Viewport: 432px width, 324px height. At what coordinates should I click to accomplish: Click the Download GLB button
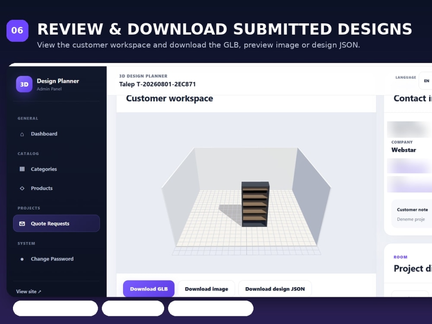pyautogui.click(x=149, y=289)
